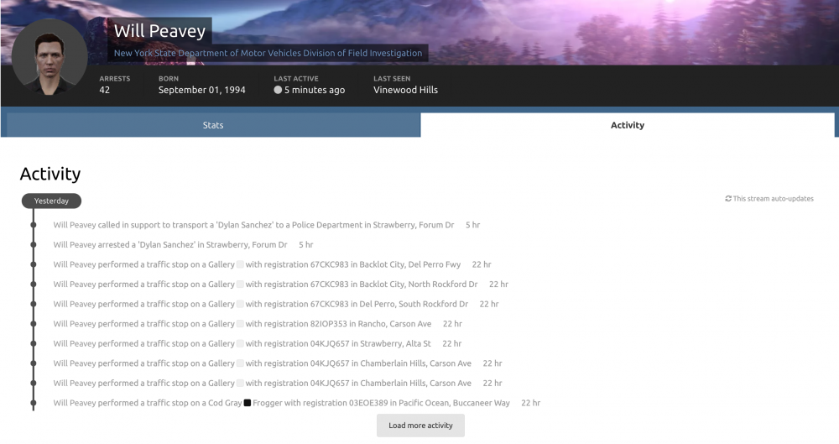Click the Vinewood Hills last seen location

(x=405, y=90)
